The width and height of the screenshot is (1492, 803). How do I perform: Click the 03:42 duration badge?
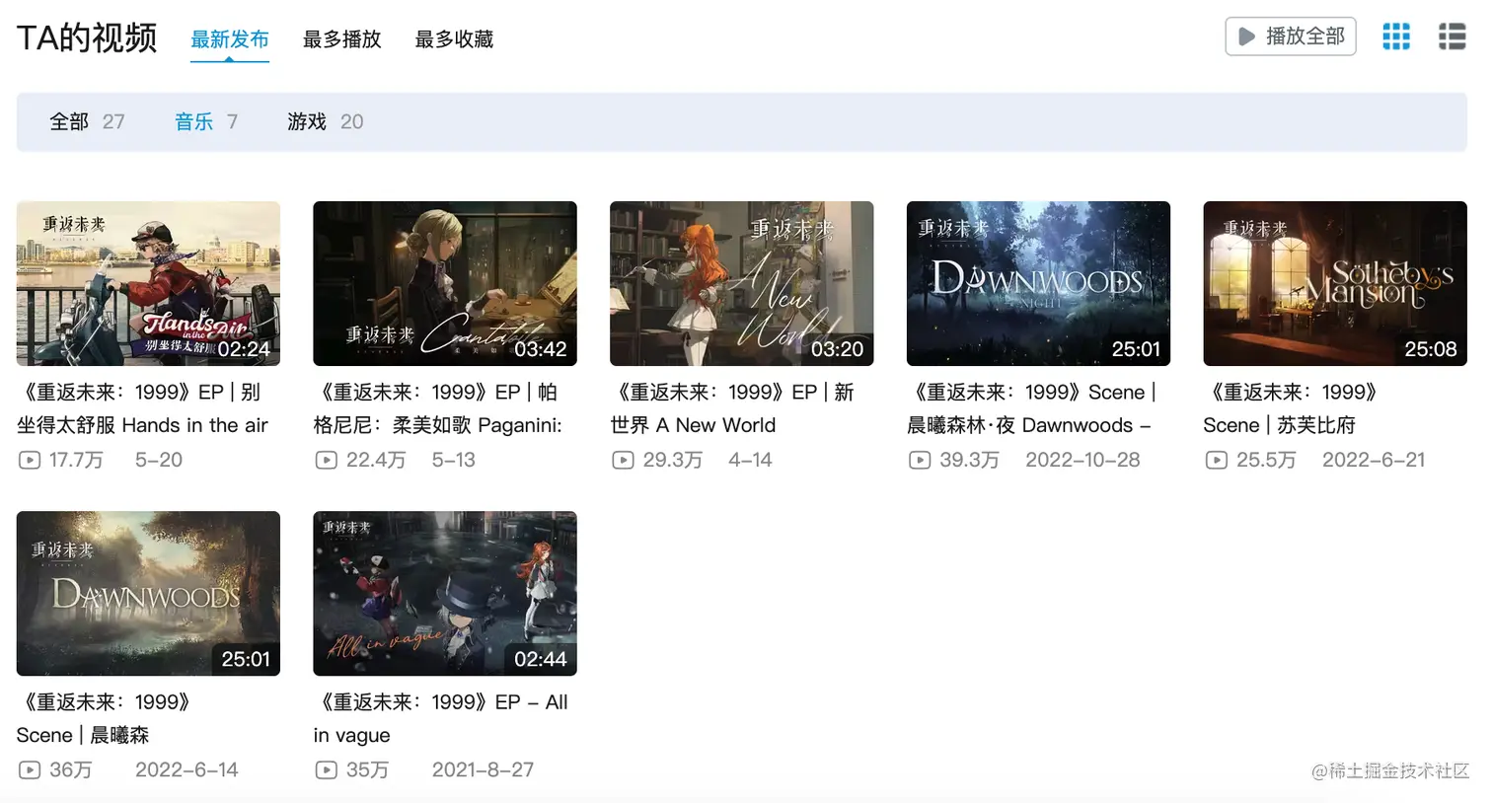coord(541,349)
